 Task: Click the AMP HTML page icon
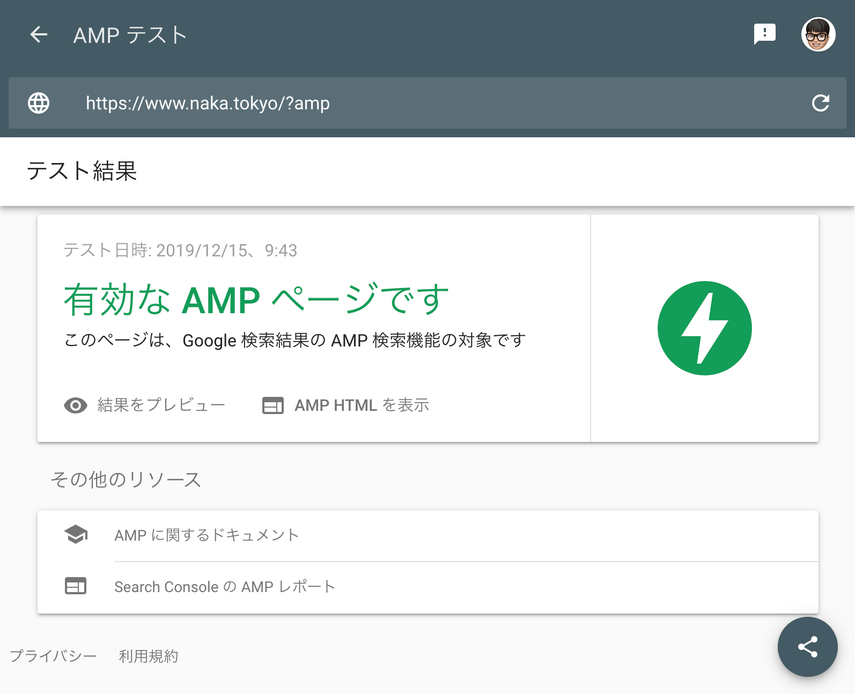(273, 405)
